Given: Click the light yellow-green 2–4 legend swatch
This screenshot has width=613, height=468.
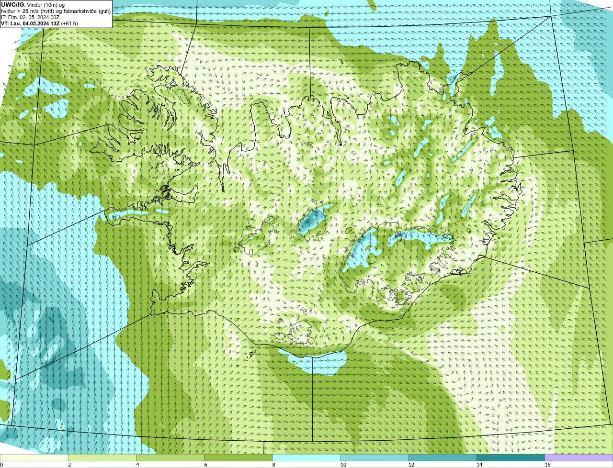Looking at the screenshot, I should [x=102, y=457].
